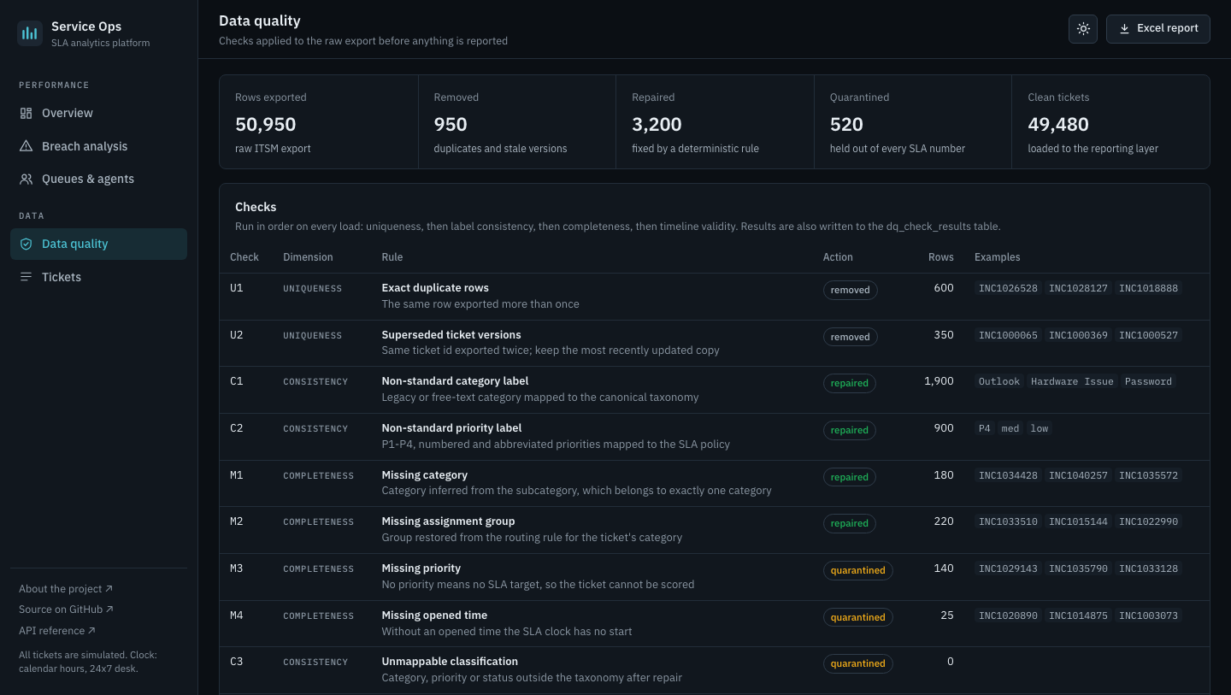Click the Rows column header
The width and height of the screenshot is (1231, 695).
point(940,257)
